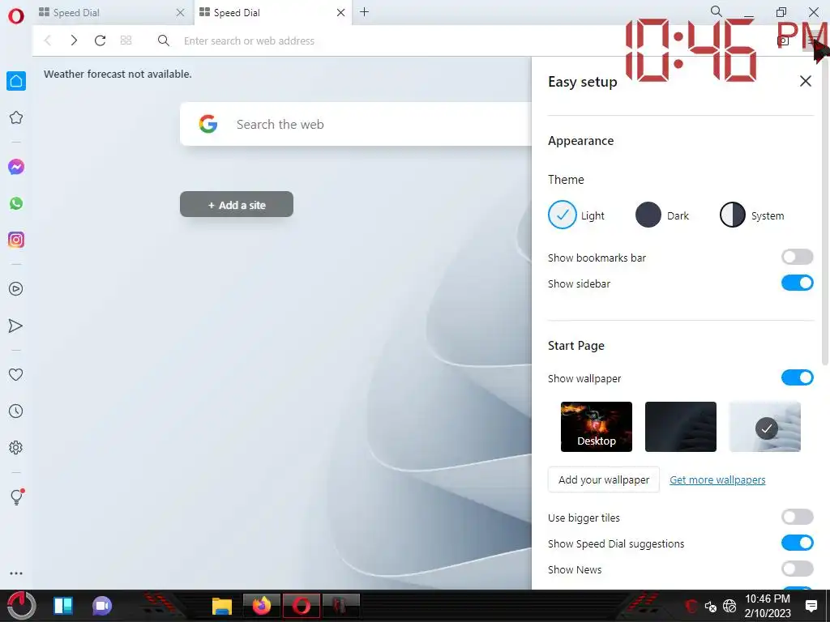Open the Player icon in sidebar
This screenshot has width=830, height=622.
(x=16, y=289)
